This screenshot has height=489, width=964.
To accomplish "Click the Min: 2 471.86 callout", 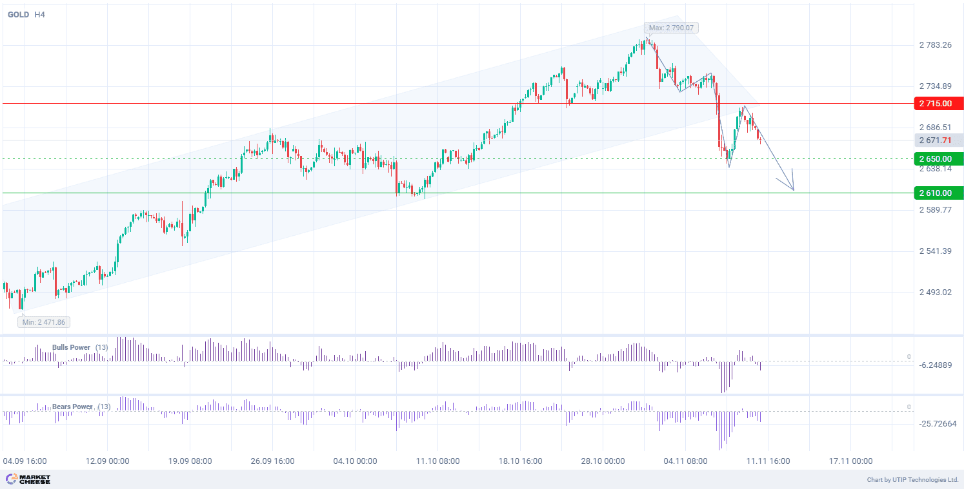I will [x=45, y=321].
